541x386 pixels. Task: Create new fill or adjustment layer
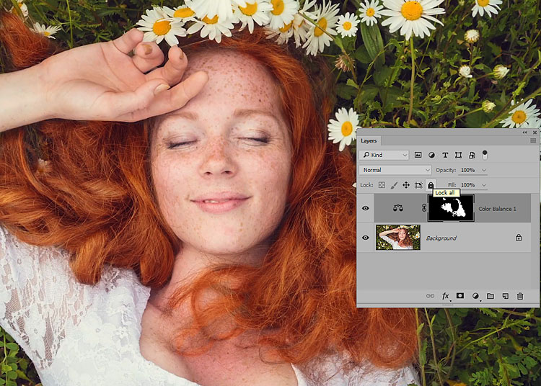tap(475, 296)
